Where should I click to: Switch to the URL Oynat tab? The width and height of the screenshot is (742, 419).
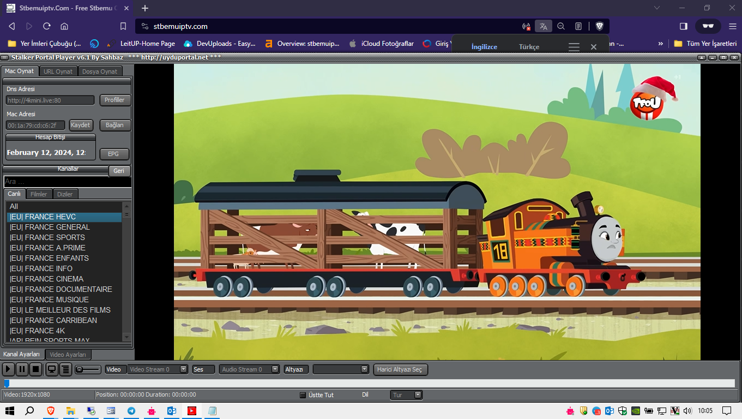[58, 71]
